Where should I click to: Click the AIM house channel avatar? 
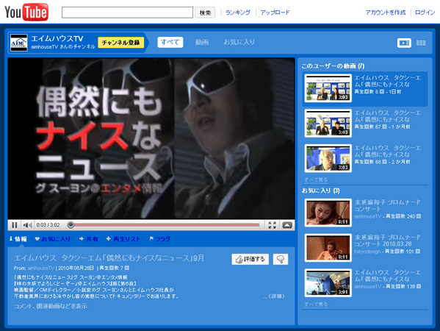(19, 43)
